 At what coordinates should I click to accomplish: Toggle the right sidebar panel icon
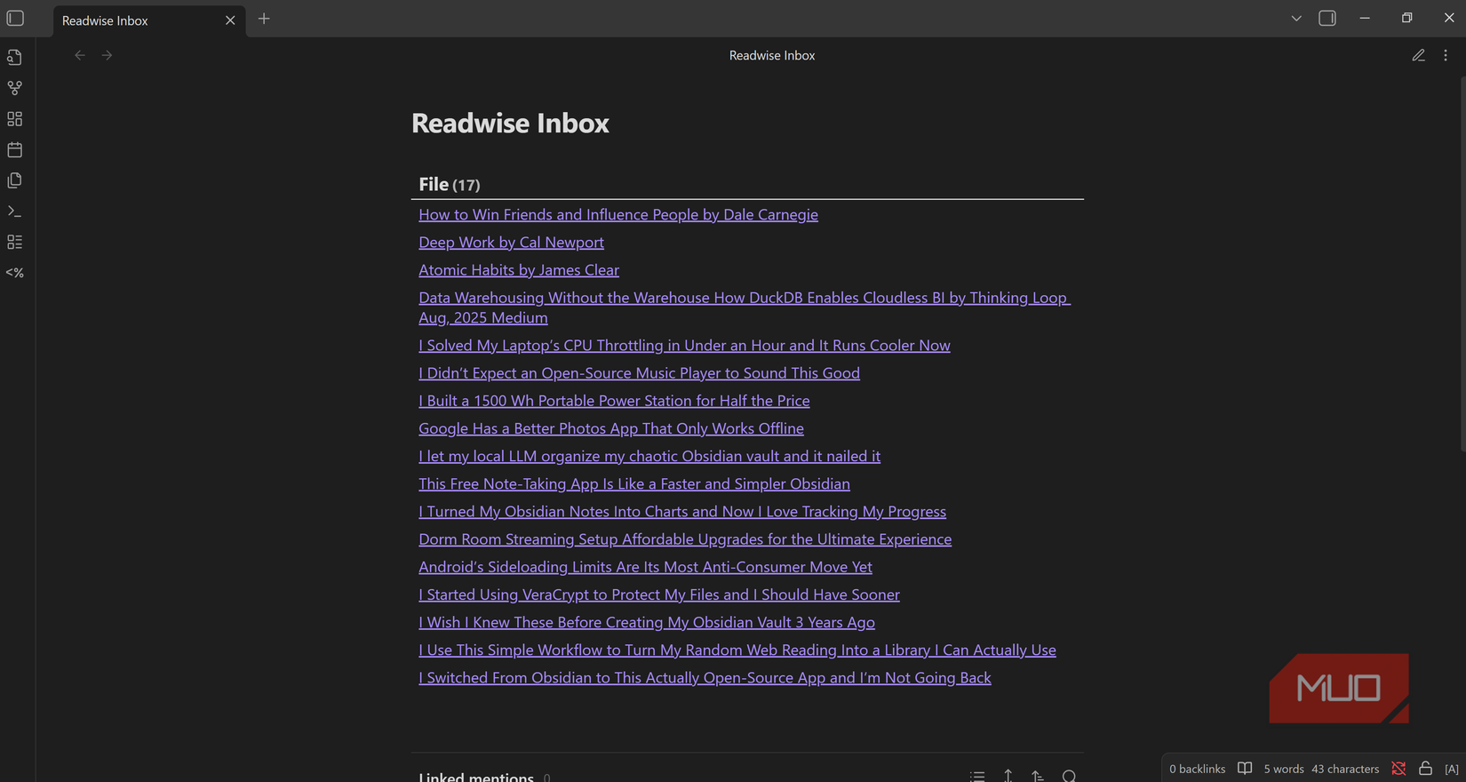coord(1327,19)
